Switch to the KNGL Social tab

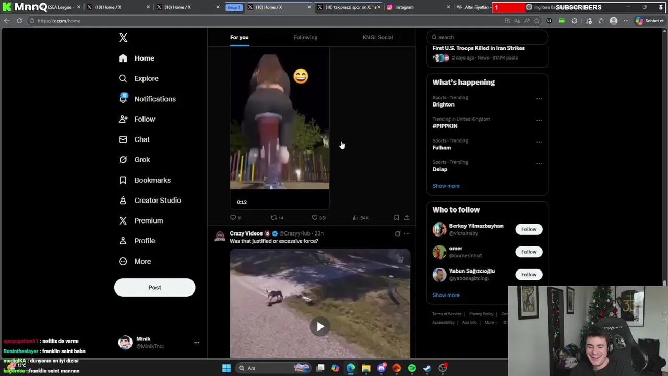(378, 37)
